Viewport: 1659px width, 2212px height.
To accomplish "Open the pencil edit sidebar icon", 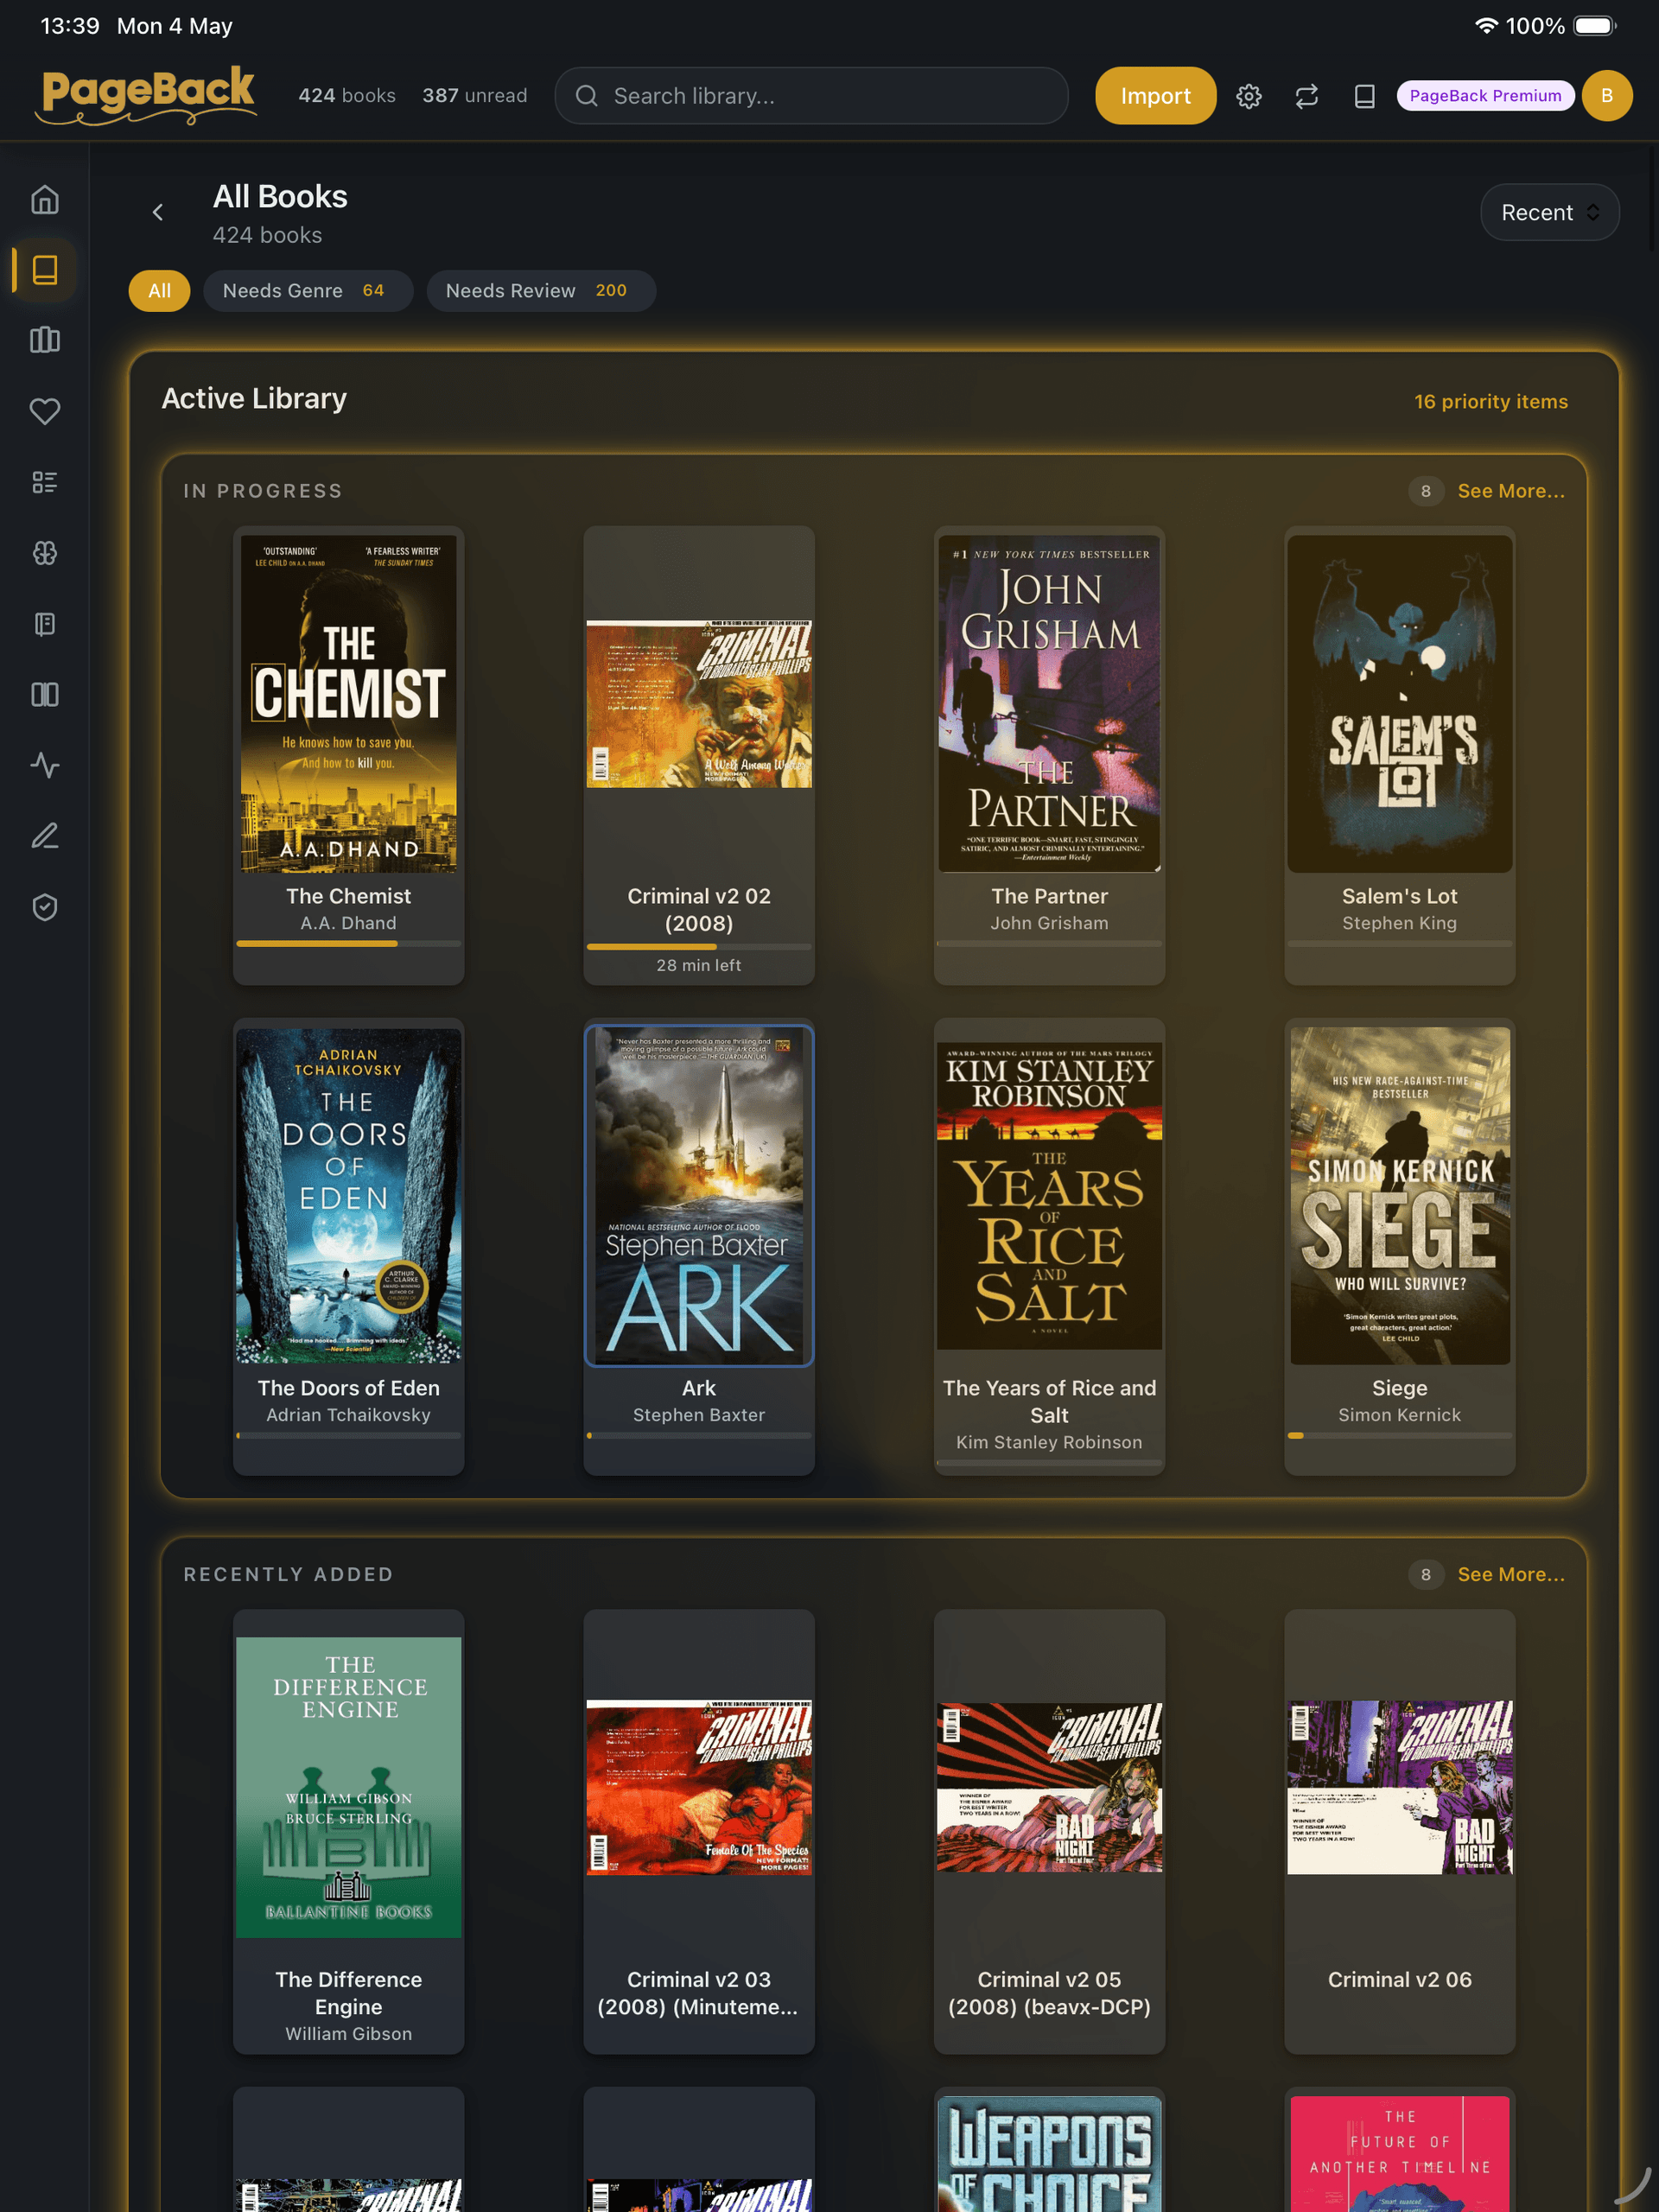I will pyautogui.click(x=45, y=836).
